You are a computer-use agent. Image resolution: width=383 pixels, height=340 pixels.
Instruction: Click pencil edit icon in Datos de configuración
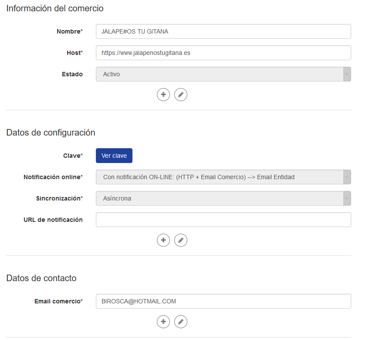click(x=181, y=240)
